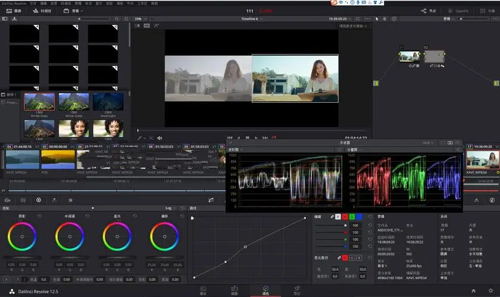Click the gallery grab still import icon
500x297 pixels.
(x=14, y=19)
